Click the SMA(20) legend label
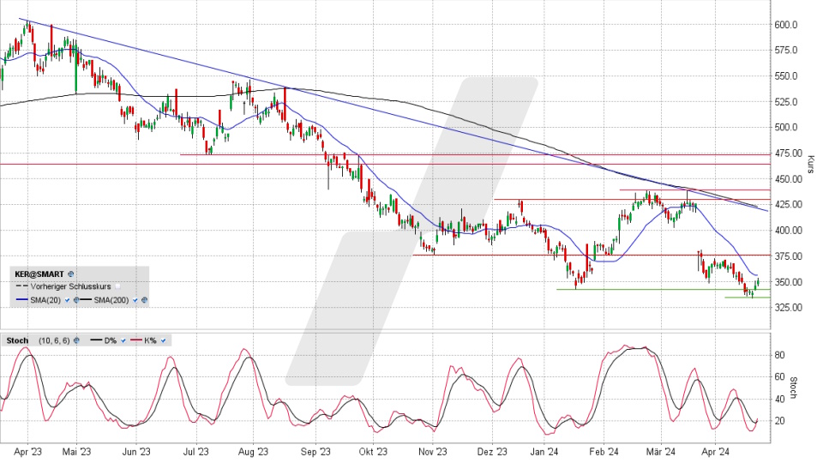Viewport: 823px width, 463px height. point(45,300)
